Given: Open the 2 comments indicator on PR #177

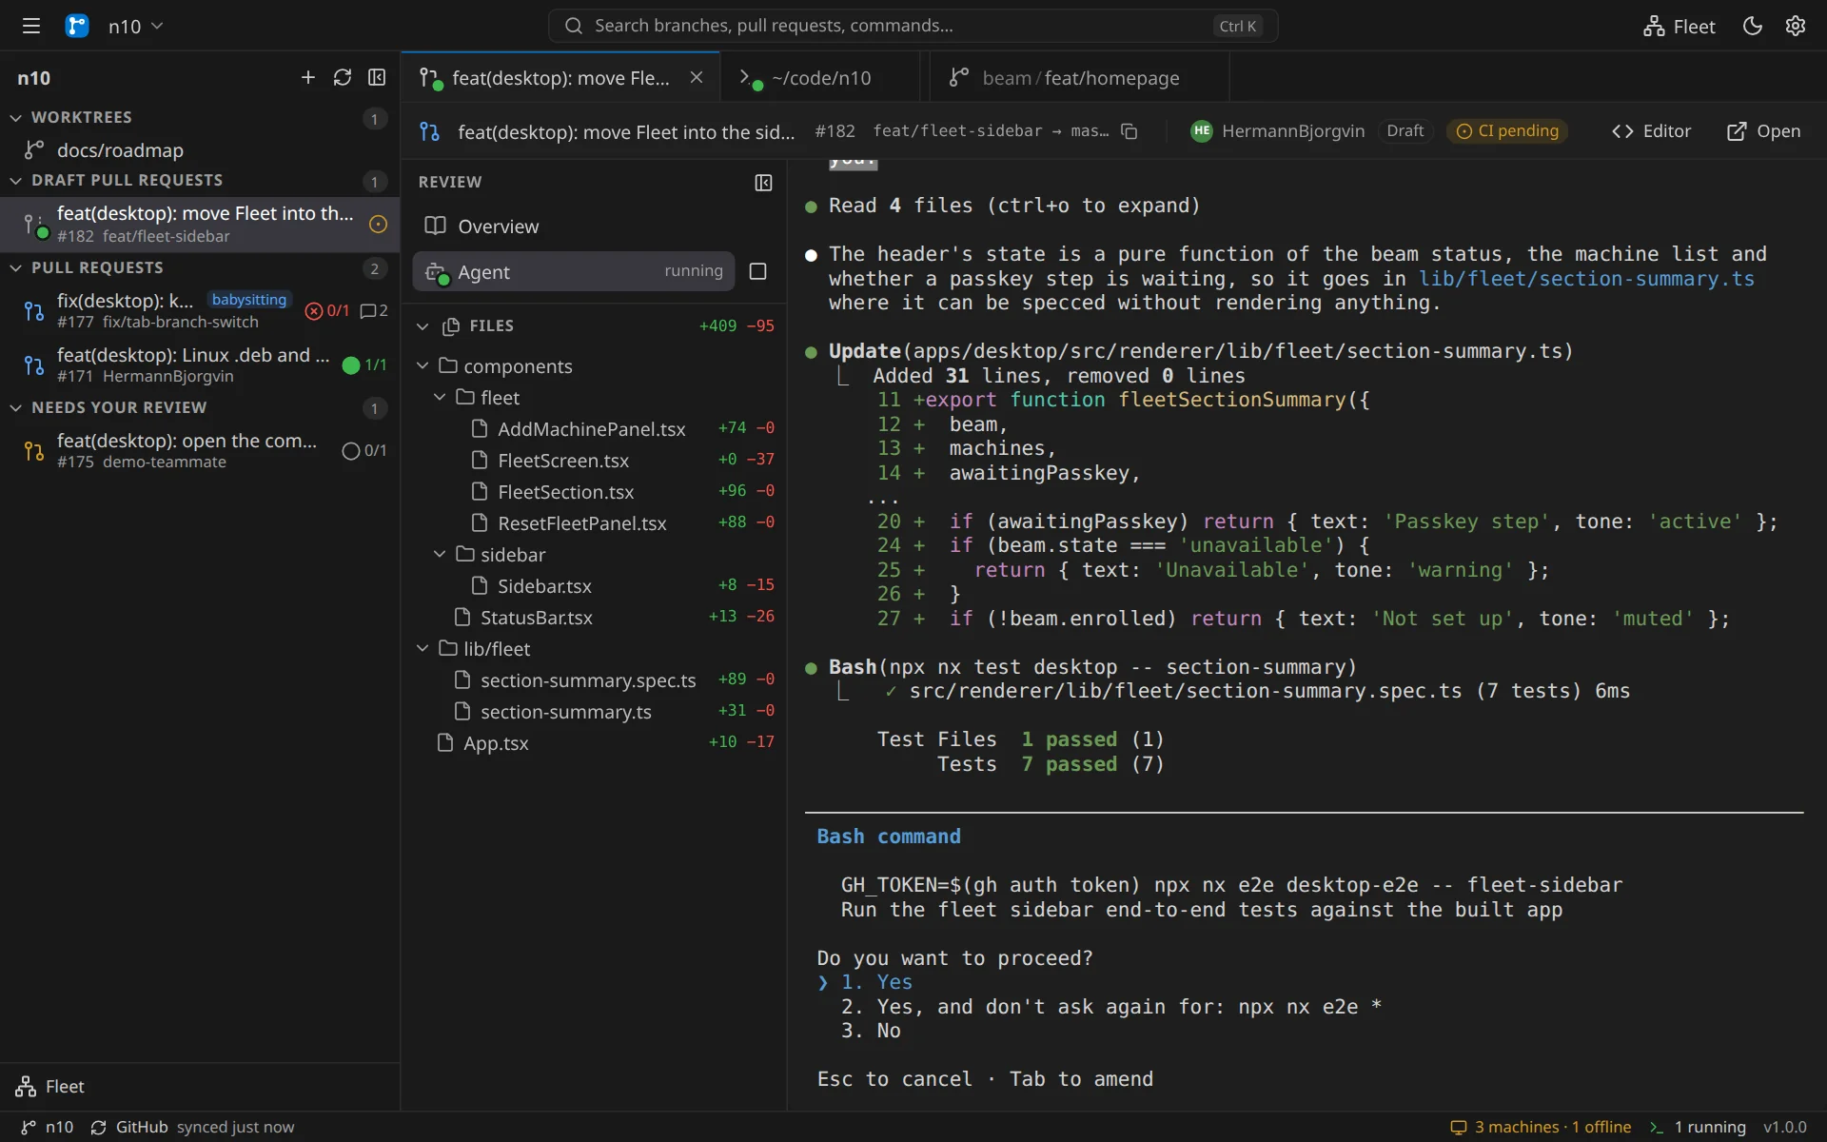Looking at the screenshot, I should point(374,310).
